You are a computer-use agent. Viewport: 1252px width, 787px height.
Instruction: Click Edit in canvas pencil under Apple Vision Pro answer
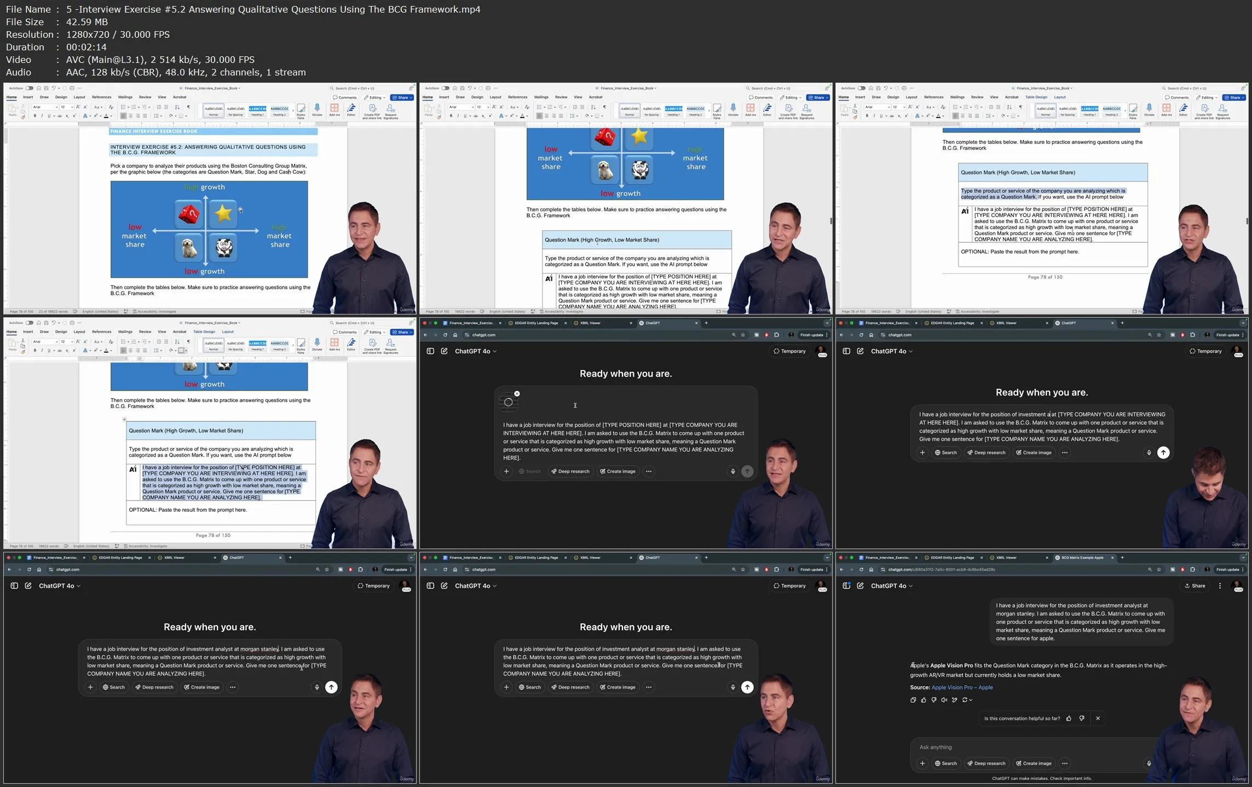point(955,700)
